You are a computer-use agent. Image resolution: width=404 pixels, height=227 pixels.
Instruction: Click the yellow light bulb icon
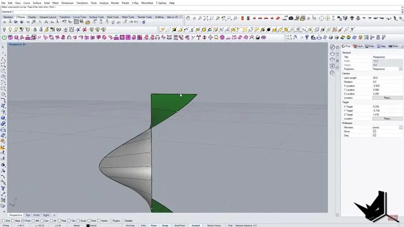[x=10, y=29]
